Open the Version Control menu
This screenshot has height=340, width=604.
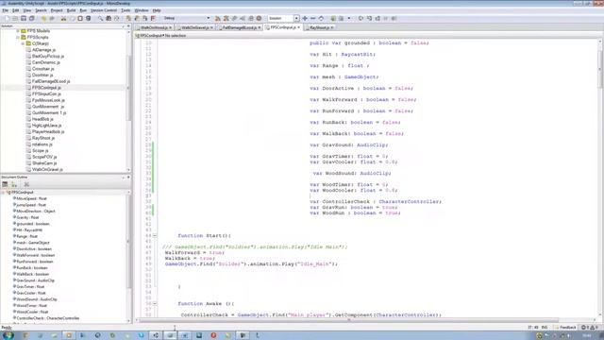[x=104, y=10]
